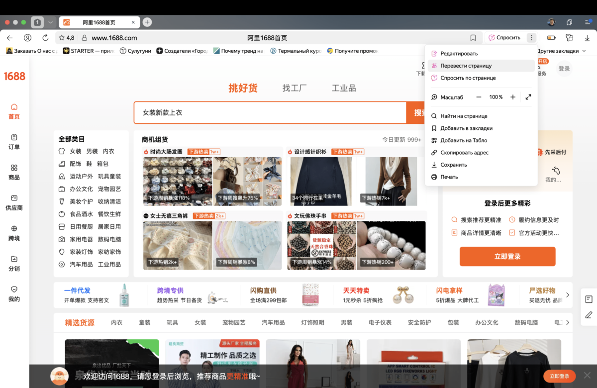Image resolution: width=597 pixels, height=388 pixels.
Task: Open the Сулугуни bookmark
Action: click(x=135, y=51)
